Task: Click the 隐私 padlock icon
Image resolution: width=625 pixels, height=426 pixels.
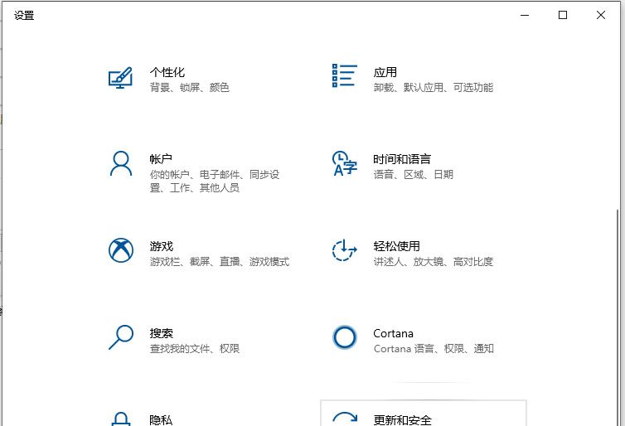Action: click(x=121, y=419)
